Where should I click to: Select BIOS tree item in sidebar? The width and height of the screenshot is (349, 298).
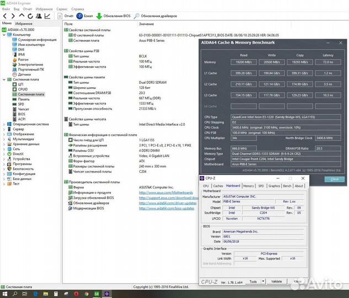click(19, 114)
